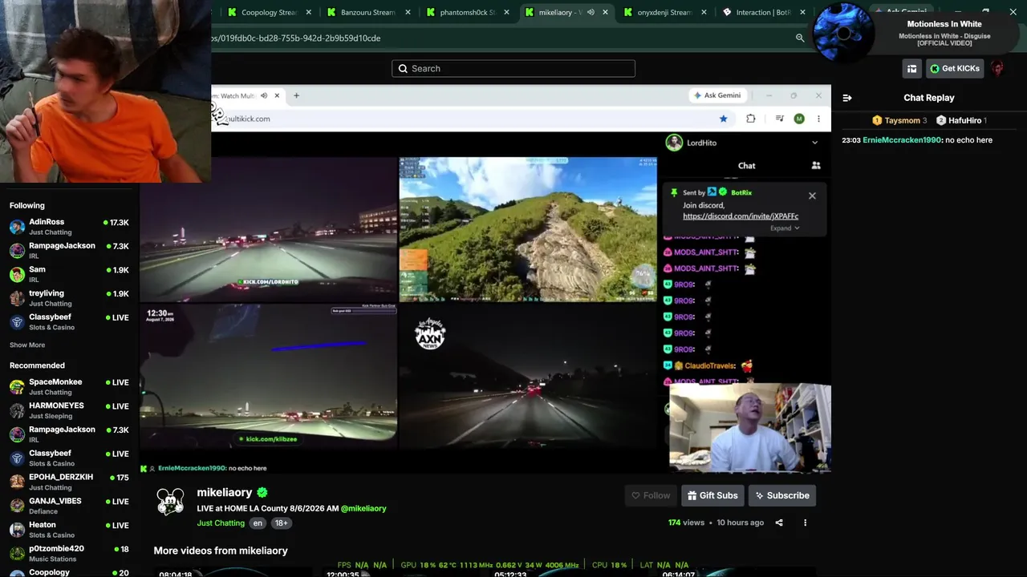Expand Following list with Show More
This screenshot has height=577, width=1027.
[x=27, y=345]
